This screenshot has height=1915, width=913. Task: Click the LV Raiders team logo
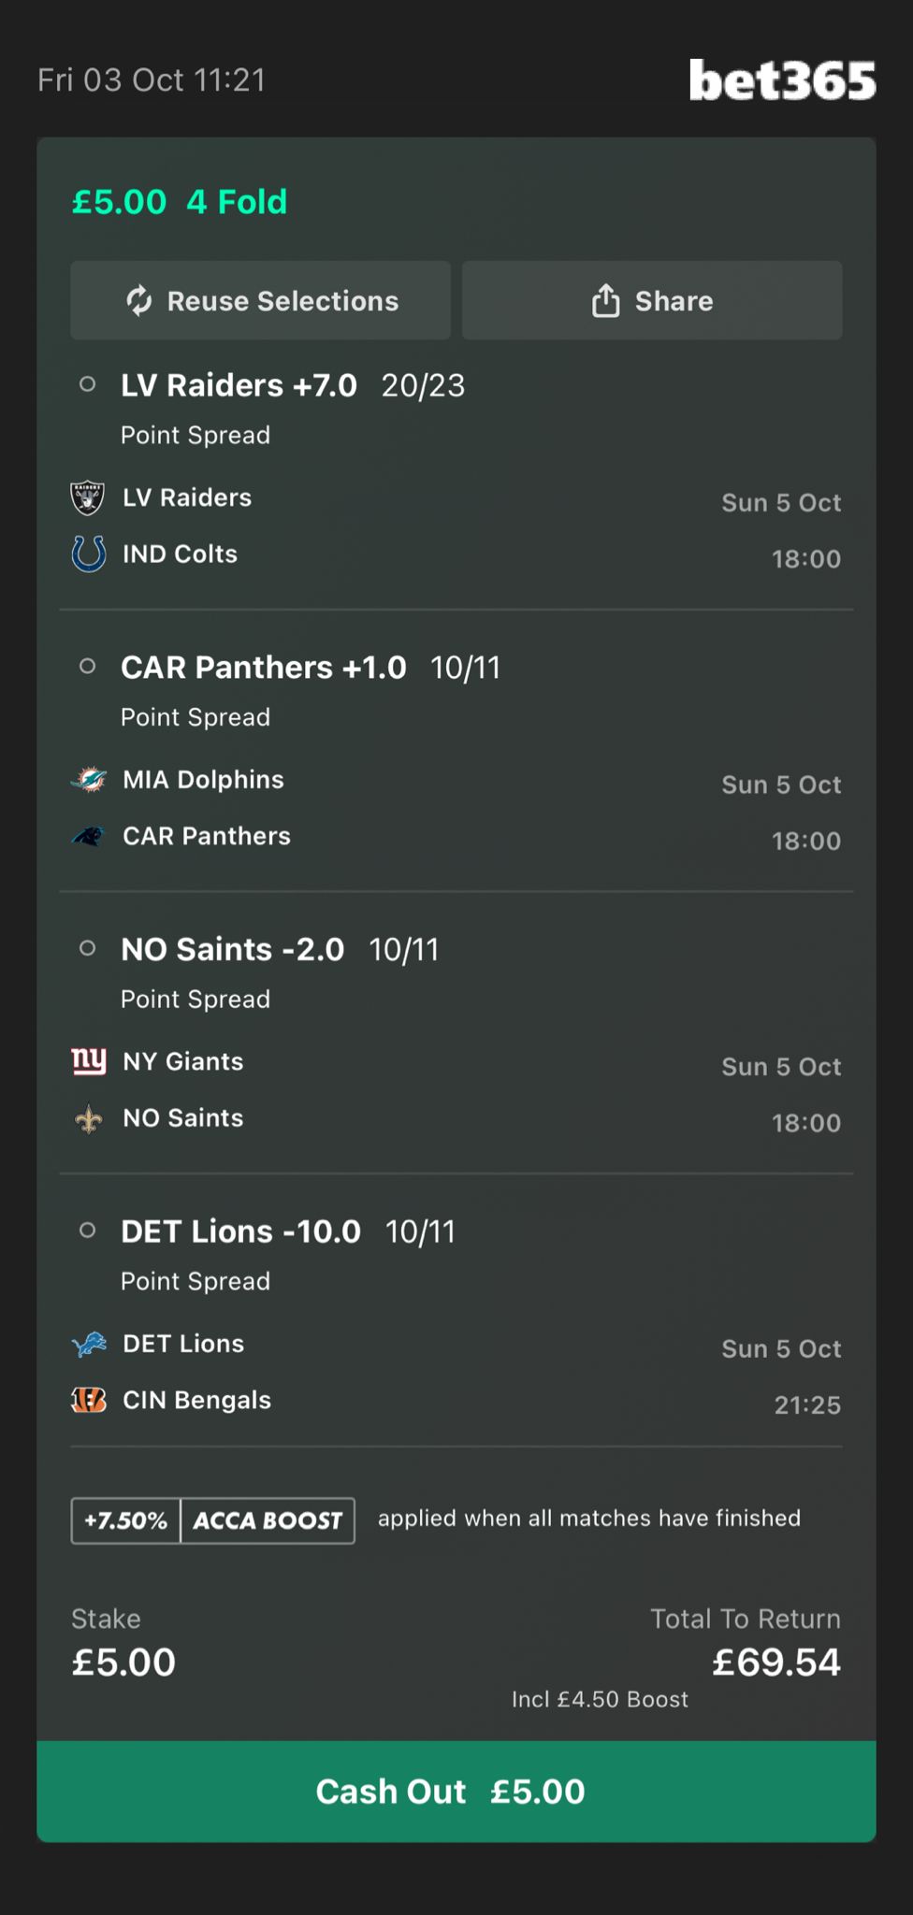(x=88, y=497)
